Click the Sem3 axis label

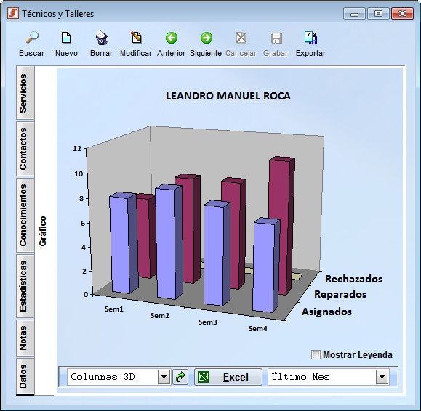coord(207,322)
